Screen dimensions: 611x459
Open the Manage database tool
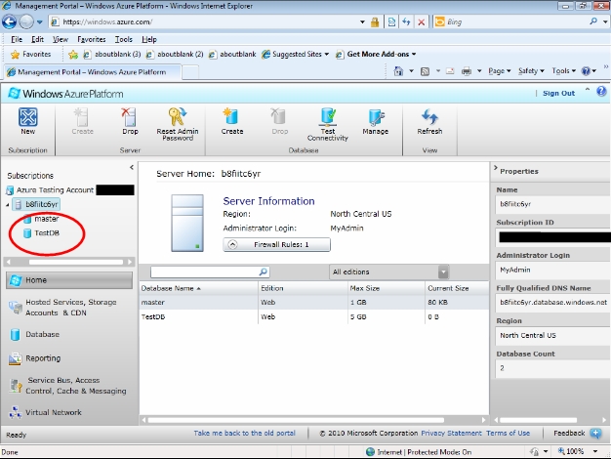[375, 117]
